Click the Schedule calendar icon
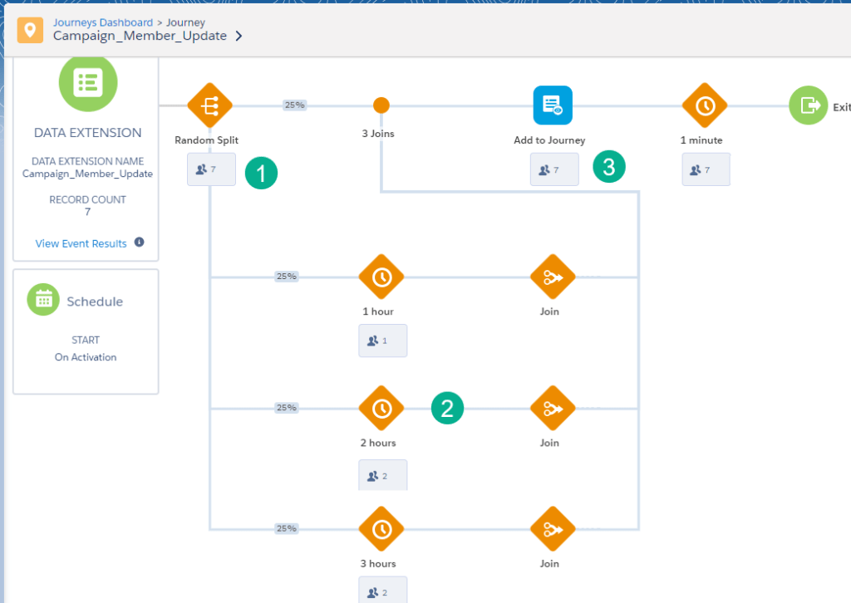This screenshot has width=851, height=603. [x=43, y=300]
